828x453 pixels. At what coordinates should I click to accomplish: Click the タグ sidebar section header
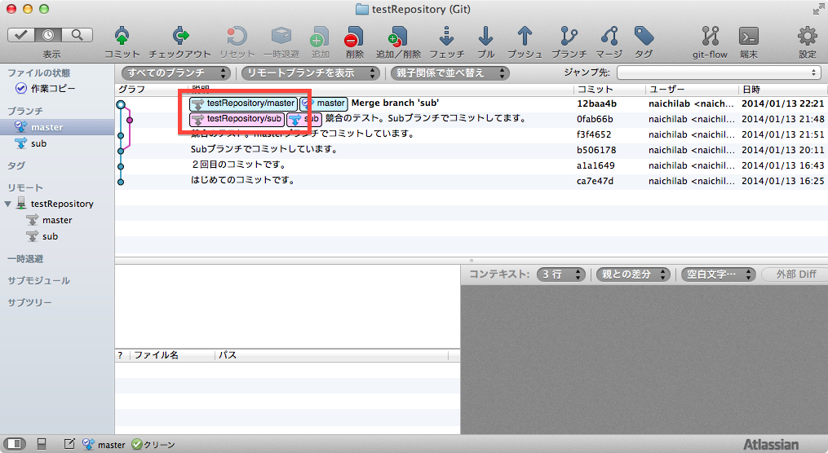tap(15, 165)
